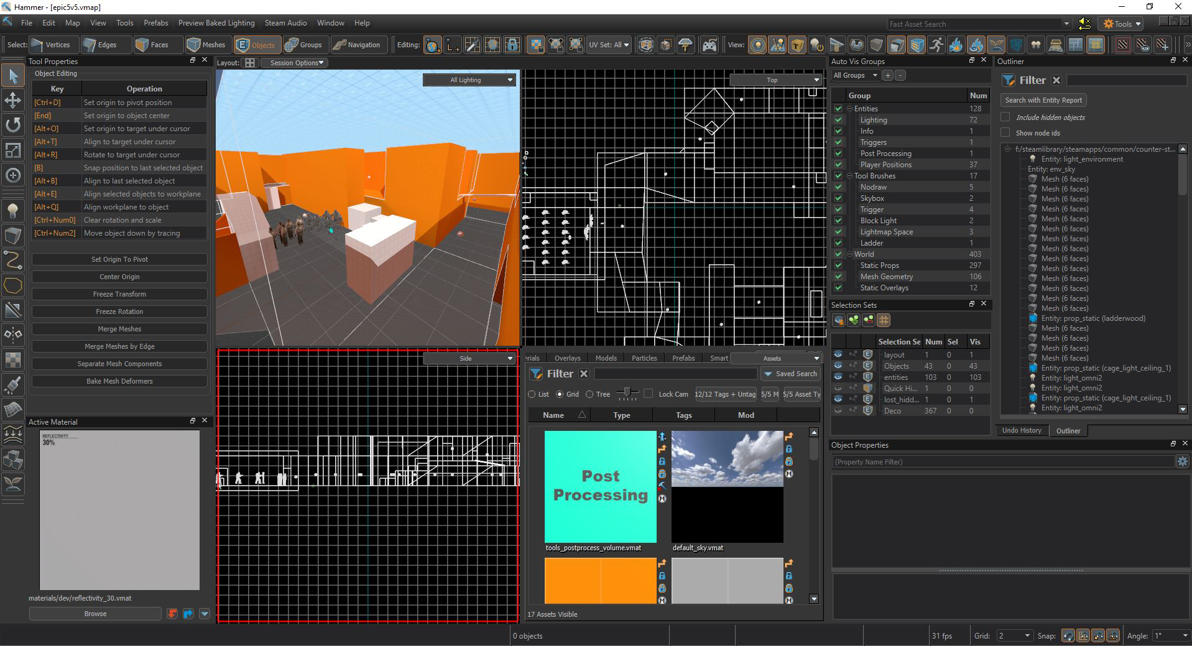The width and height of the screenshot is (1192, 646).
Task: Select the polygon tool
Action: click(13, 285)
